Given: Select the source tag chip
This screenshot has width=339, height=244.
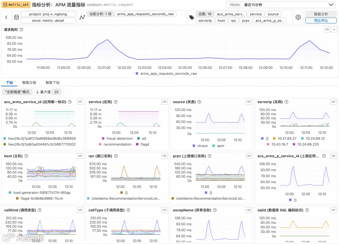Looking at the screenshot, I should (x=273, y=14).
